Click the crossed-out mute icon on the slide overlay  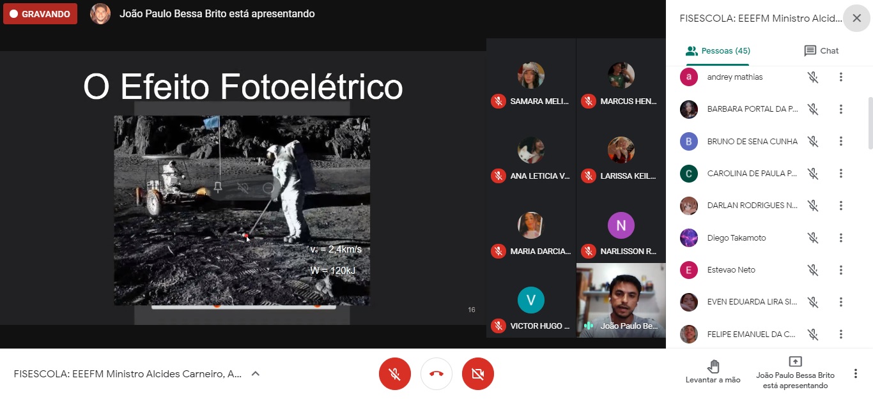(243, 188)
